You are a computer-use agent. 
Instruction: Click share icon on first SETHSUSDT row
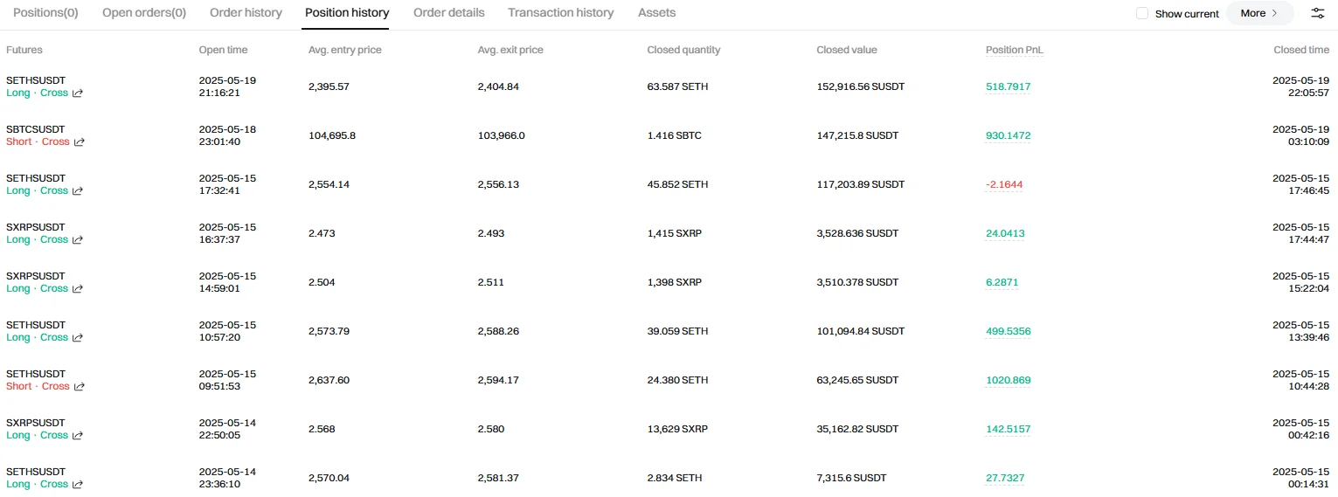[79, 93]
